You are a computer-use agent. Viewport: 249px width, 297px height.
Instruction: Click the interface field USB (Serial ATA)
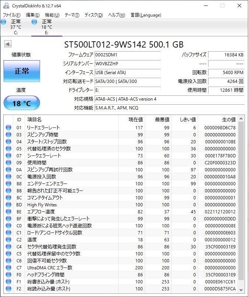[127, 73]
